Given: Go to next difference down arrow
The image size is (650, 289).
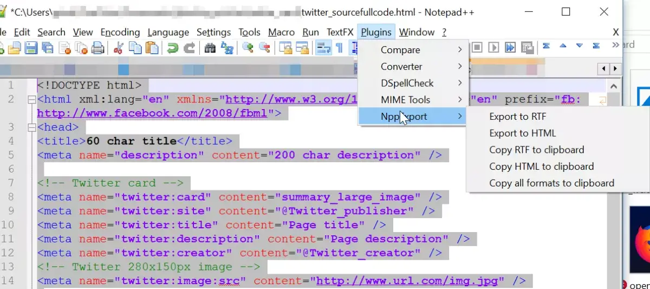Looking at the screenshot, I should click(x=580, y=46).
